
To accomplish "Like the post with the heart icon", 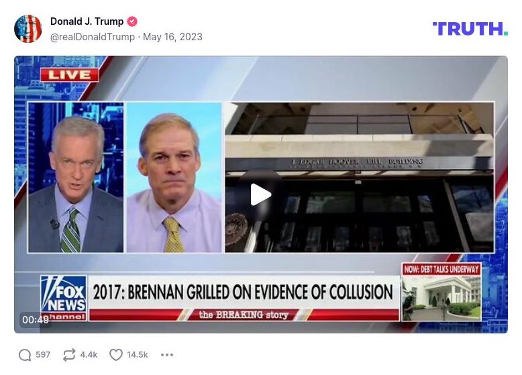I will tap(116, 355).
